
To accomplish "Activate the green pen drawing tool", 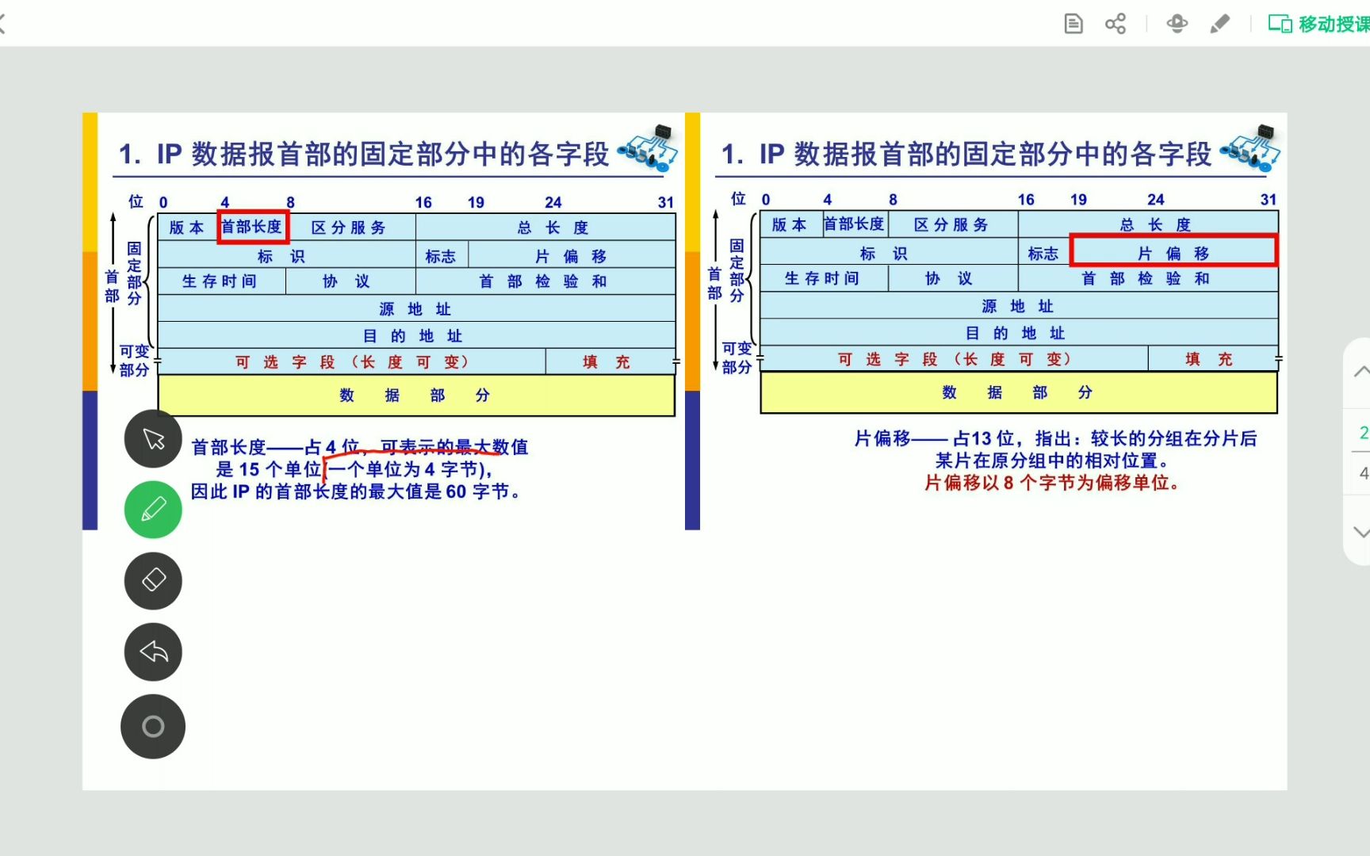I will [x=153, y=510].
